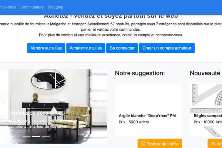
Task: Select the first carousel slide indicator
Action: coord(27,137)
